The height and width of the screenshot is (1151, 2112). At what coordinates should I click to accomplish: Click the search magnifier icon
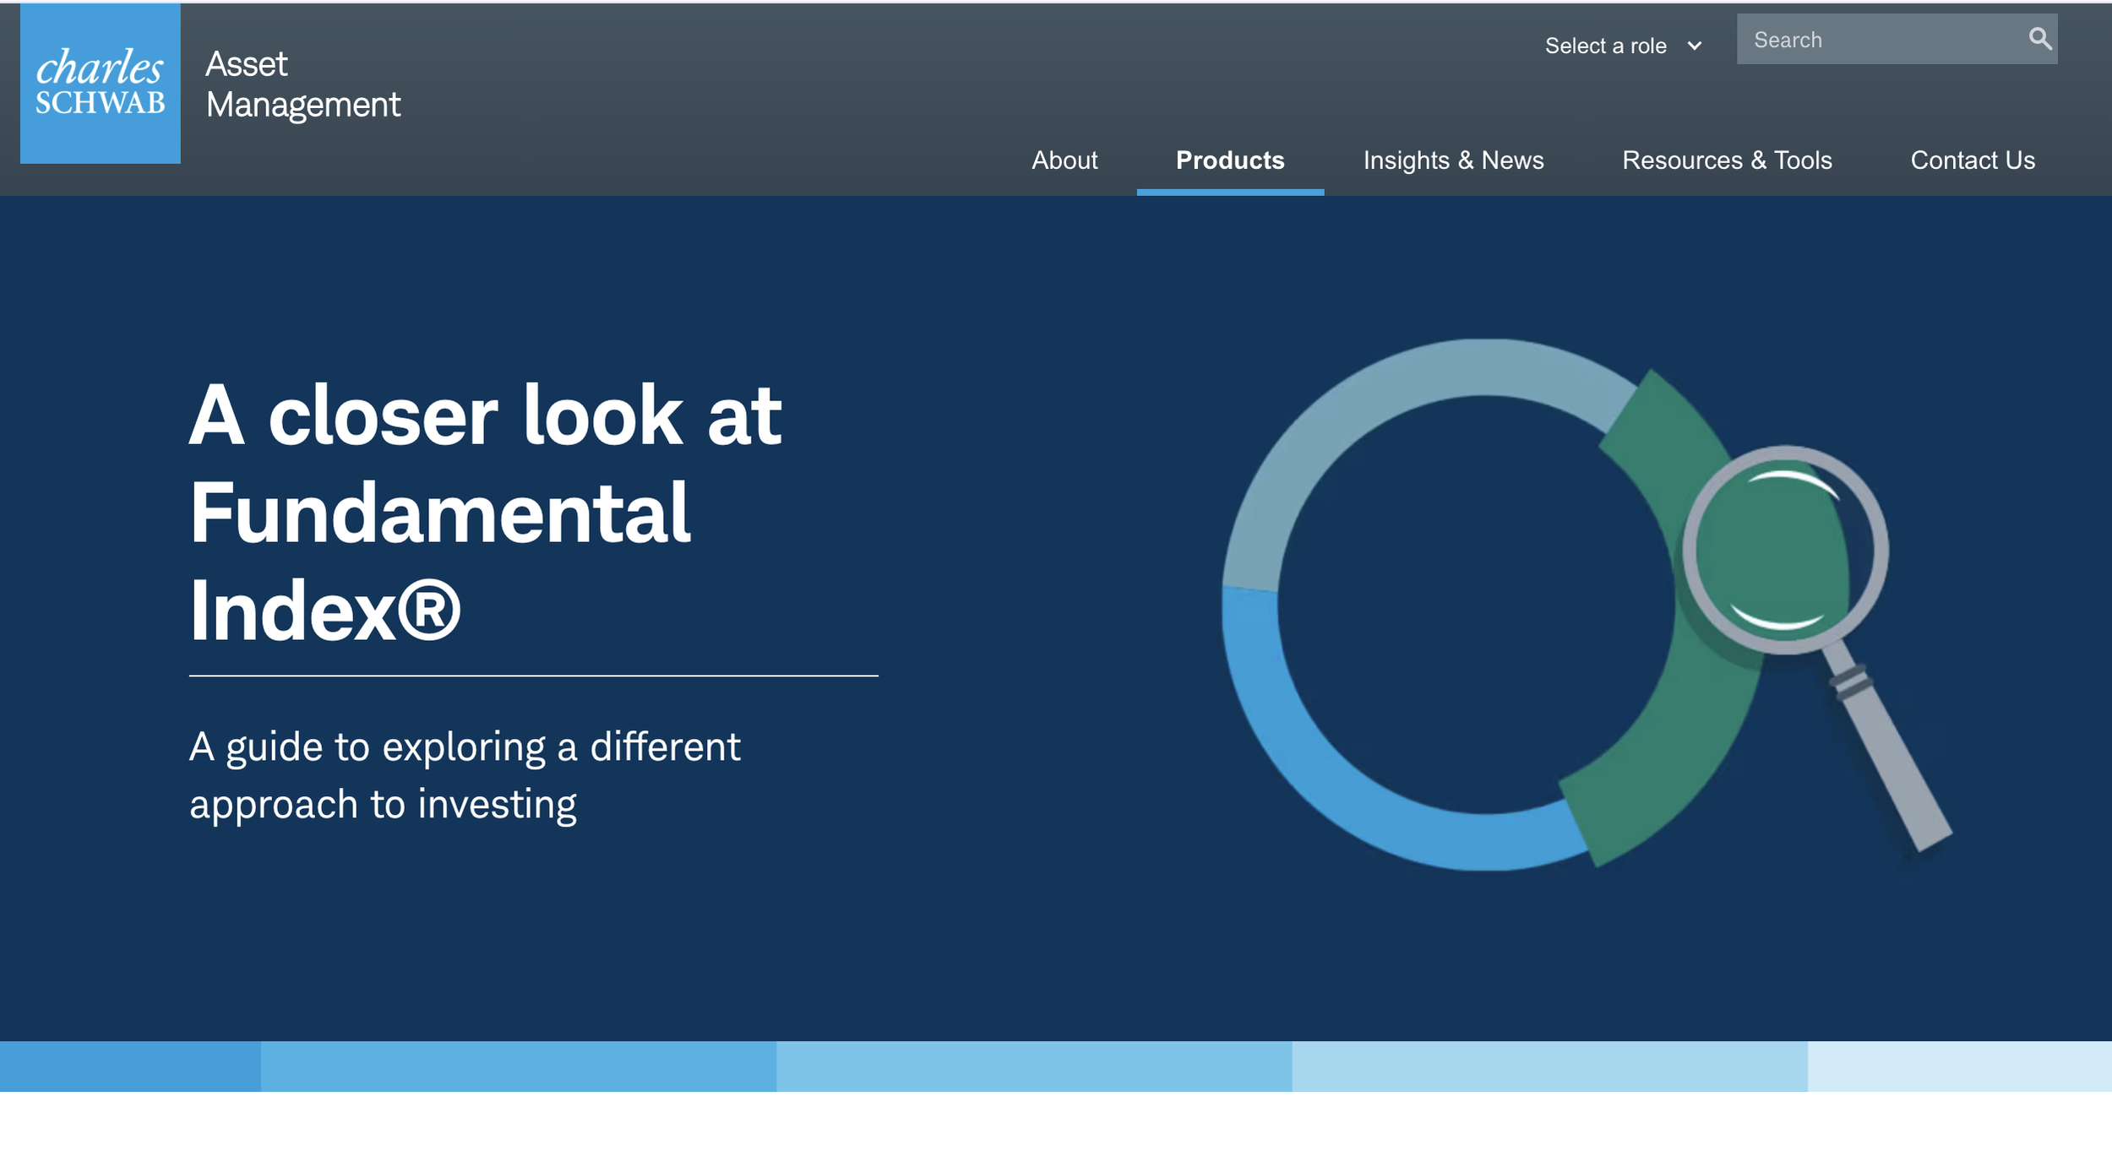[2039, 38]
